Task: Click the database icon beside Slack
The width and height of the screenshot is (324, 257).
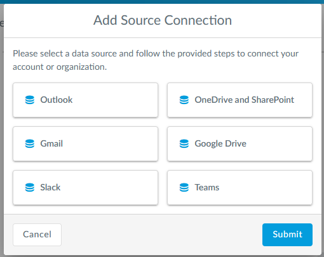Action: pos(30,187)
